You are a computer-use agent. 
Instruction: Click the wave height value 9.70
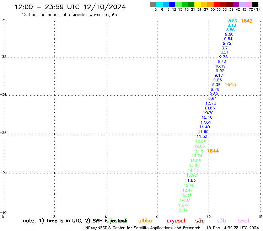[215, 90]
